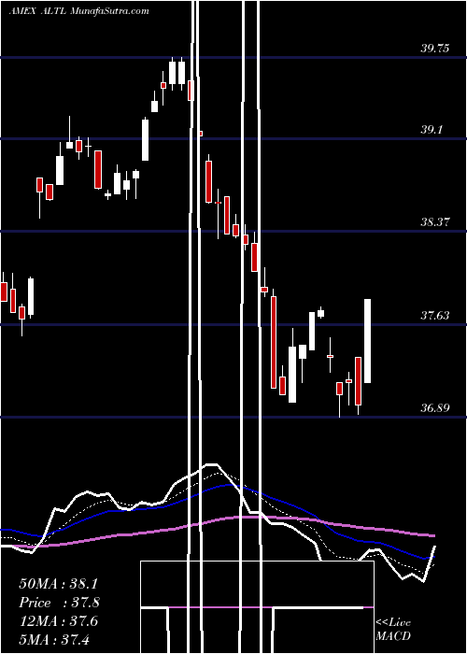Click the <<Live MACD label

393,629
